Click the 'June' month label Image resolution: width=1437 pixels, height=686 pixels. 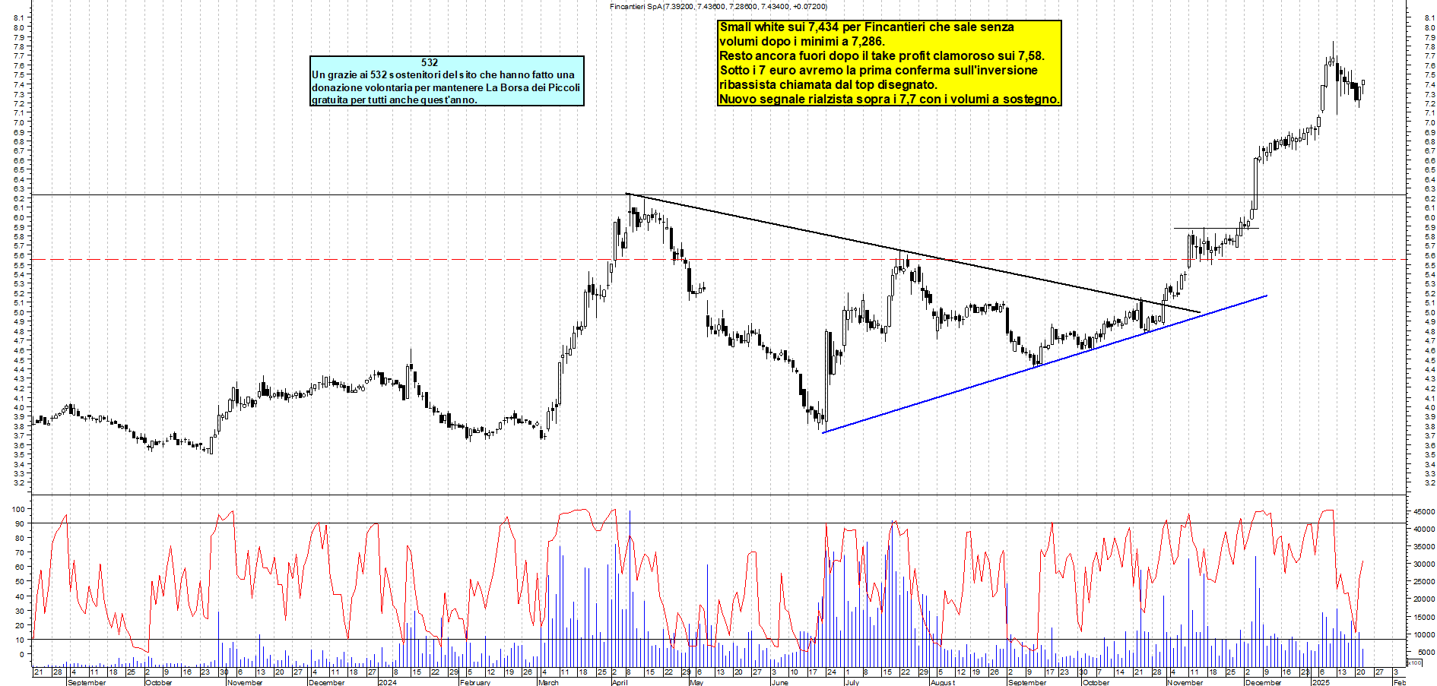(x=779, y=682)
